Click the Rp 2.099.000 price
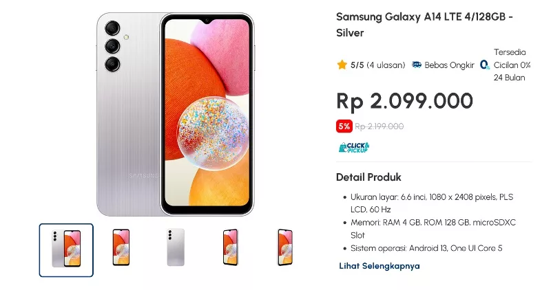 coord(404,101)
